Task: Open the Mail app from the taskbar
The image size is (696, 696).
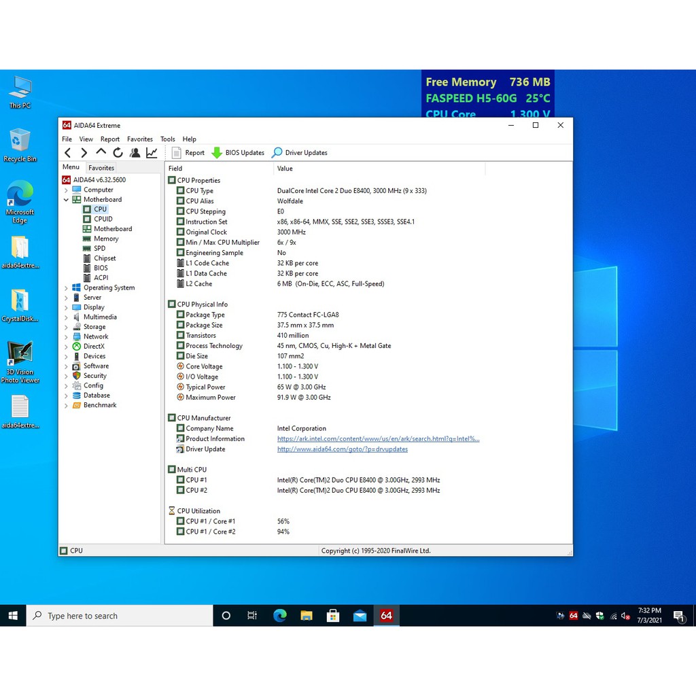Action: (360, 616)
